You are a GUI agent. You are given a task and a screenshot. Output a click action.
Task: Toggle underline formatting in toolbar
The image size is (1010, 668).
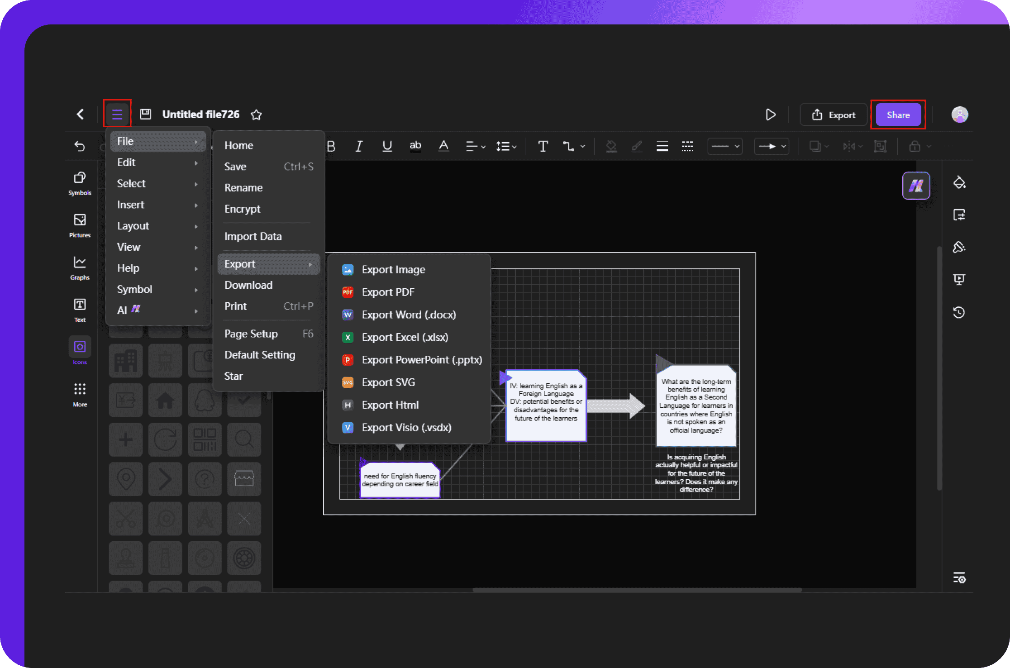click(388, 146)
